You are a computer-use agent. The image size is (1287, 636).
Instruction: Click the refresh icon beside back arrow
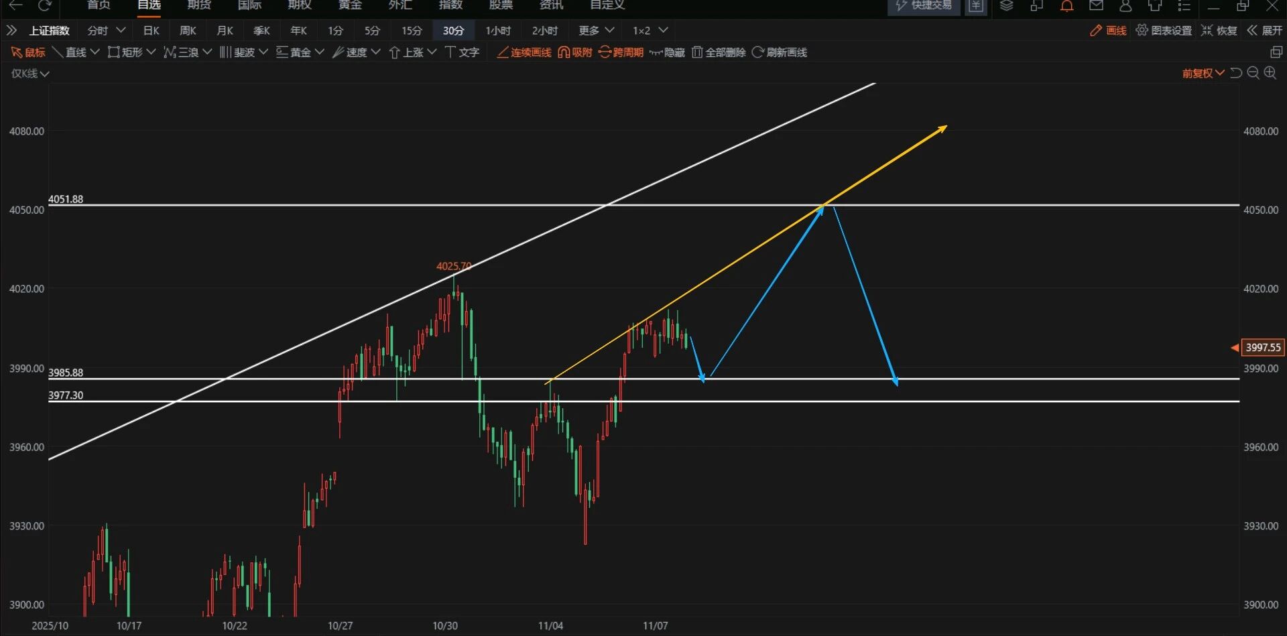click(x=44, y=5)
